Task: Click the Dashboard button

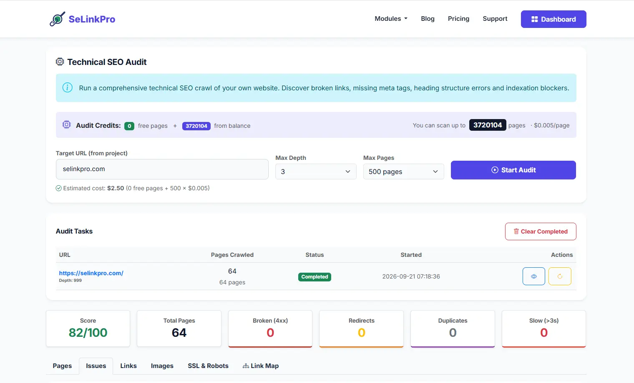Action: (x=553, y=19)
